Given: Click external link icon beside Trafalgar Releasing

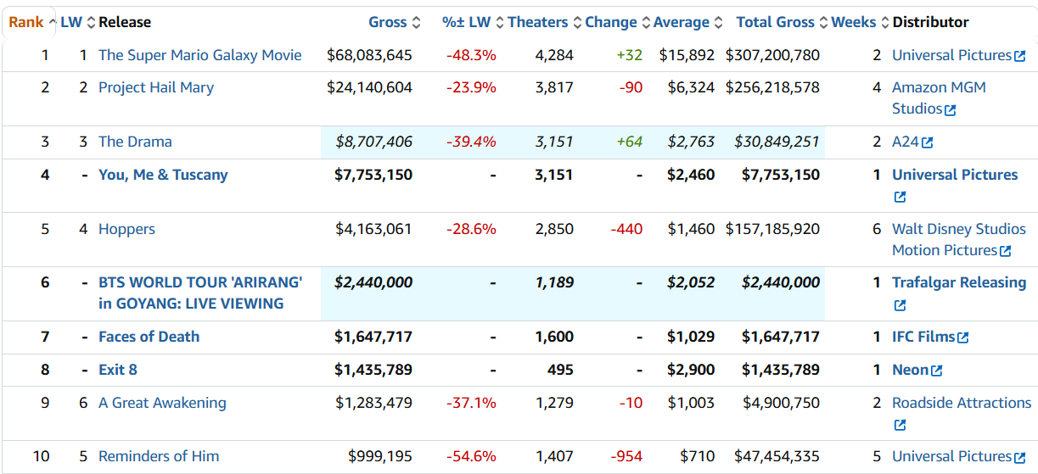Looking at the screenshot, I should coord(900,305).
